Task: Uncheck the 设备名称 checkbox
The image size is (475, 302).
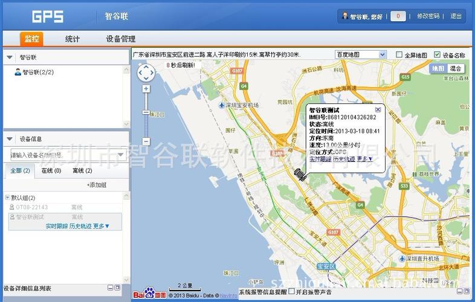Action: pyautogui.click(x=437, y=54)
